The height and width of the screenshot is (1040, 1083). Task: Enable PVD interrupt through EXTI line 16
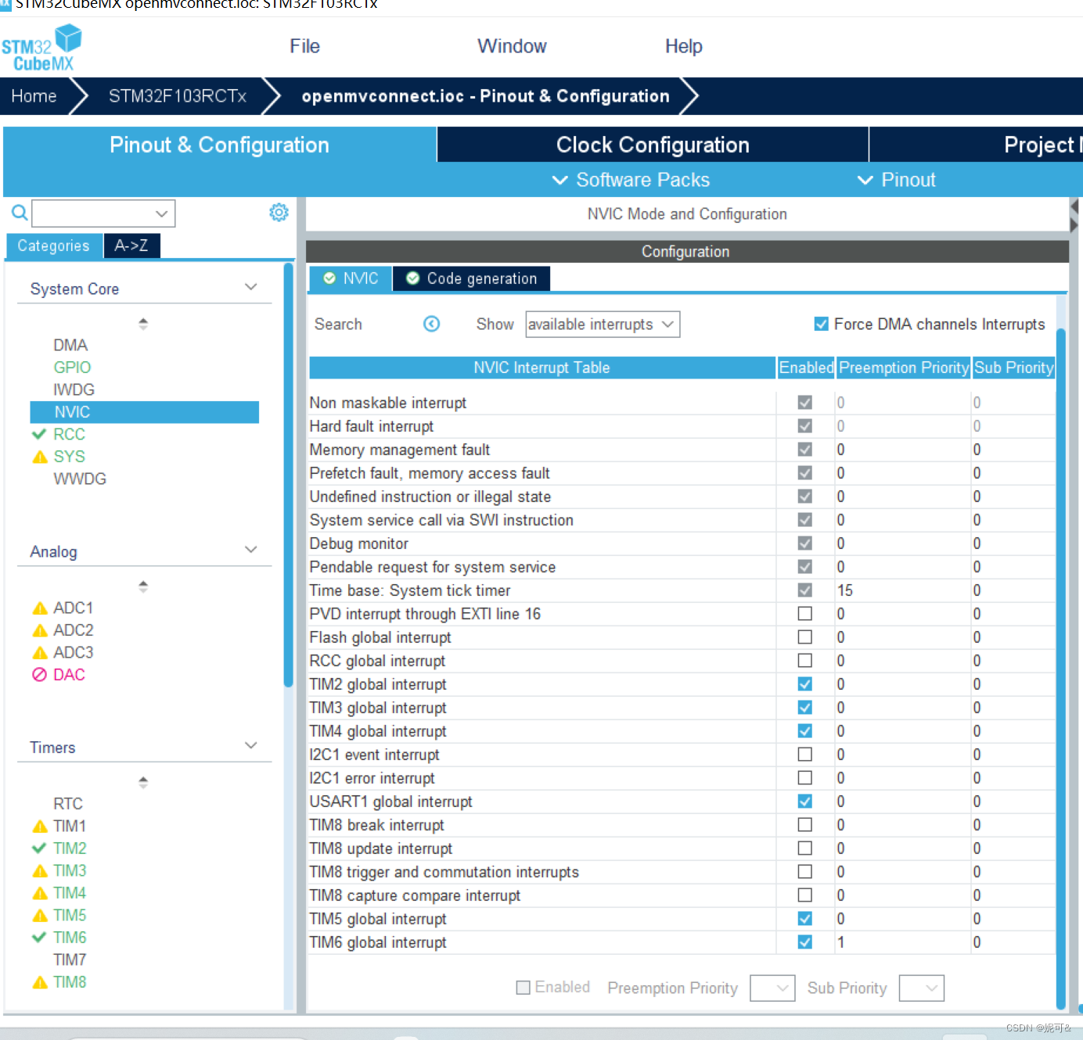click(x=804, y=614)
